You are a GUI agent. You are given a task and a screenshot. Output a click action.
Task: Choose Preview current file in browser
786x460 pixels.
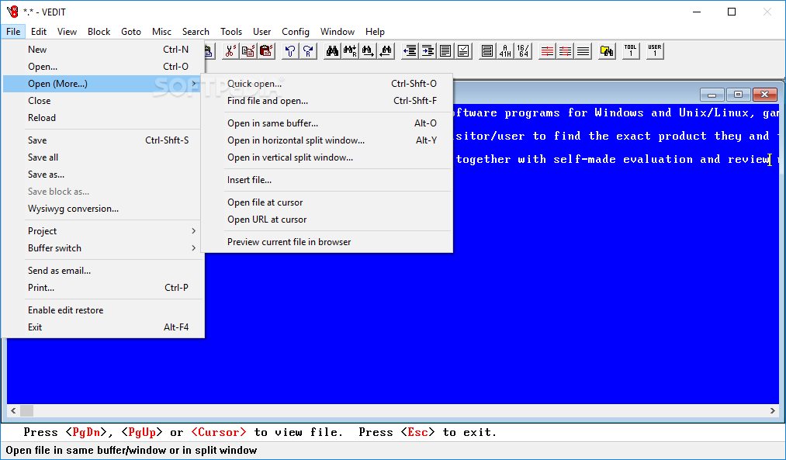coord(327,241)
